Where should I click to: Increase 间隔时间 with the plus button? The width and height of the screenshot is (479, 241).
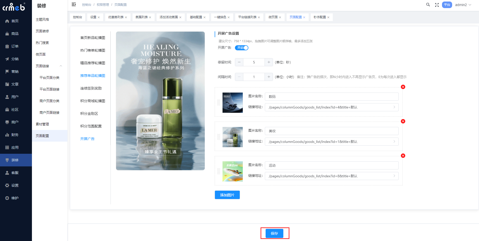(269, 77)
